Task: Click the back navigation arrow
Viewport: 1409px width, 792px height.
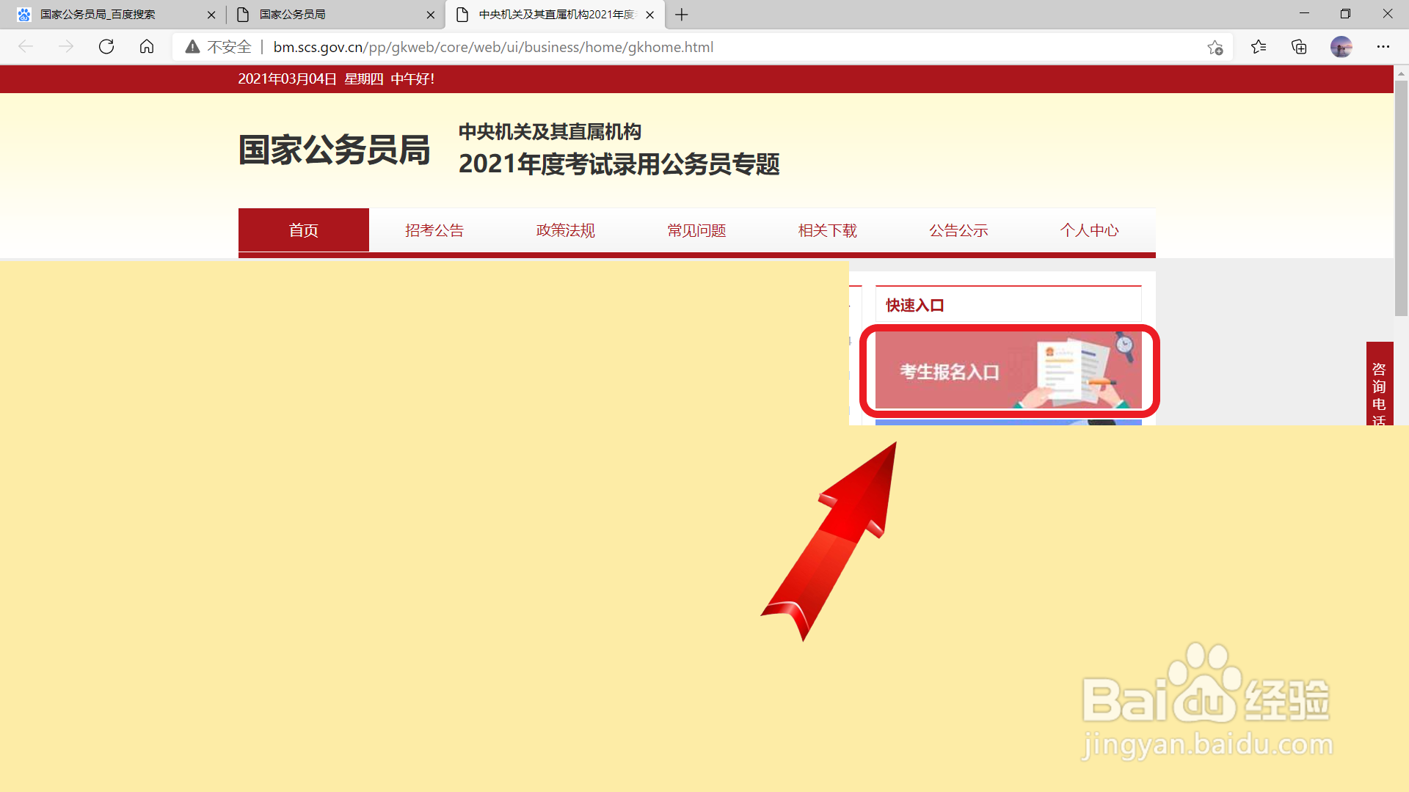Action: 26,46
